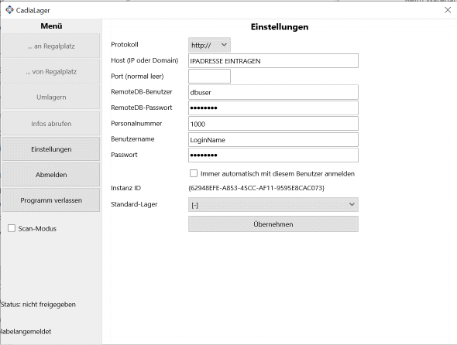Select the RemoteDB-Benutzer field
Screen dimensions: 457x345
(273, 92)
